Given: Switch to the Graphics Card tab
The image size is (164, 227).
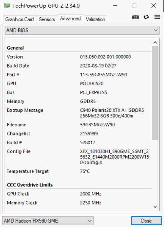Looking at the screenshot, I should point(19,19).
